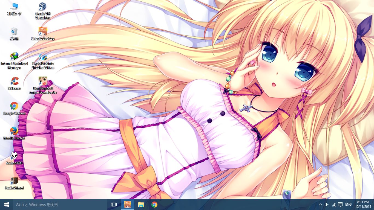Open the Mozilla Firefox desktop shortcut
374x210 pixels.
[x=14, y=133]
